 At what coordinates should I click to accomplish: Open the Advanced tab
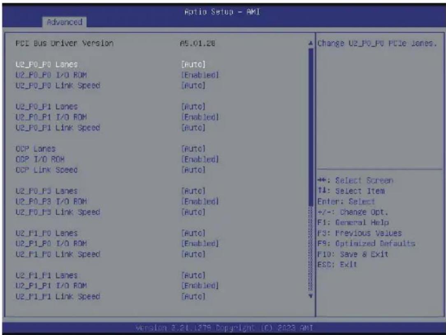coord(64,22)
